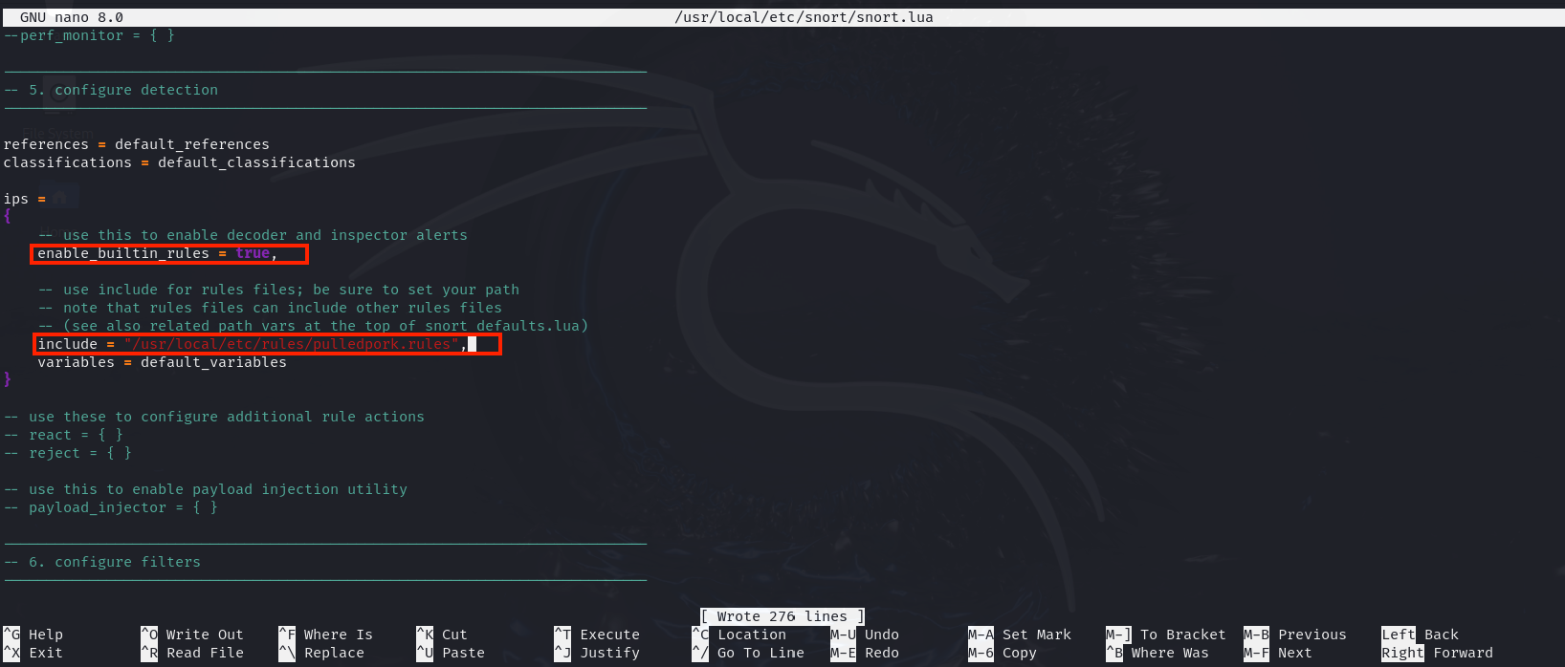Click the ^F Where Is shortcut

coord(326,635)
